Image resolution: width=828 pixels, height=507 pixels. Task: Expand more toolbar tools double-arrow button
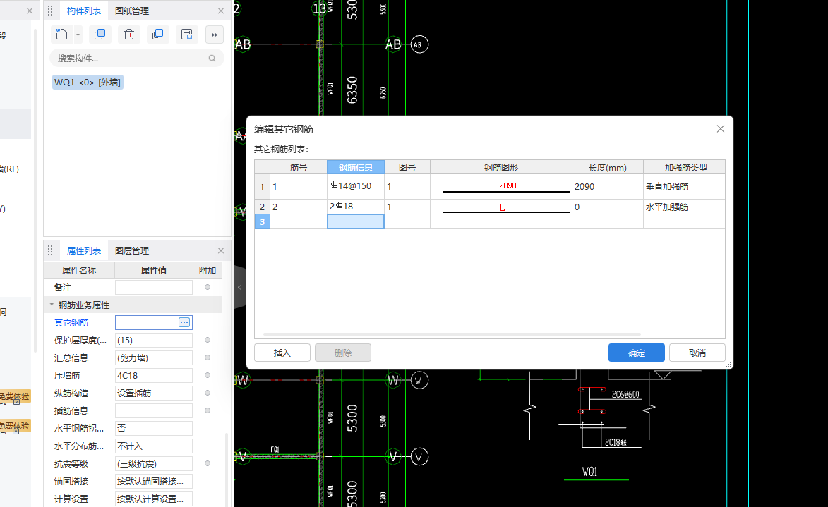214,35
